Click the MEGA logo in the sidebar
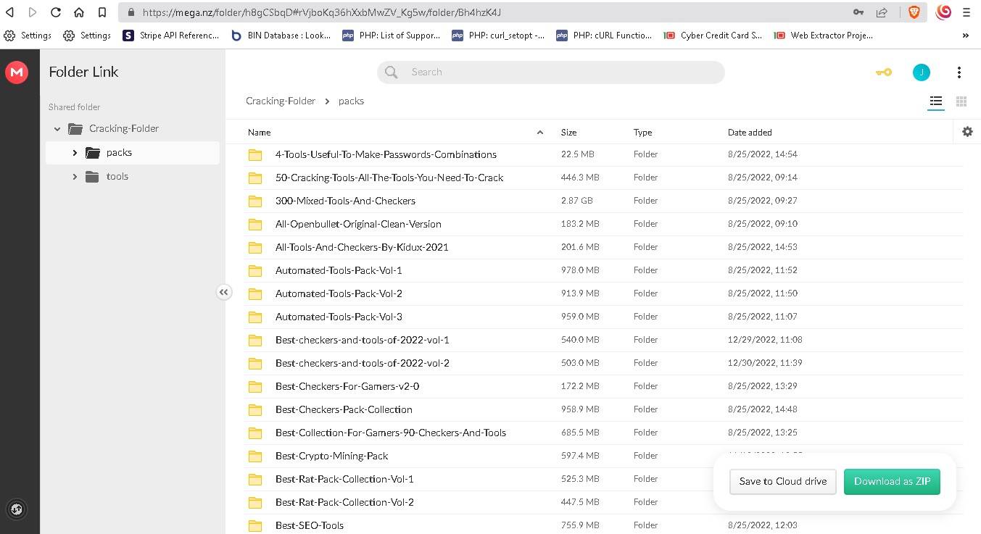This screenshot has height=534, width=981. tap(16, 72)
